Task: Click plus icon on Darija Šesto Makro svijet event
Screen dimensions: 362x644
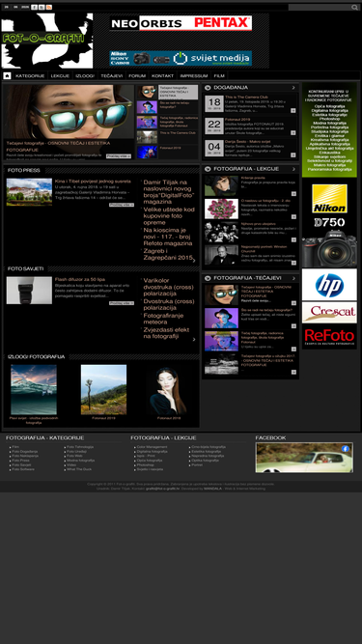Action: click(293, 154)
